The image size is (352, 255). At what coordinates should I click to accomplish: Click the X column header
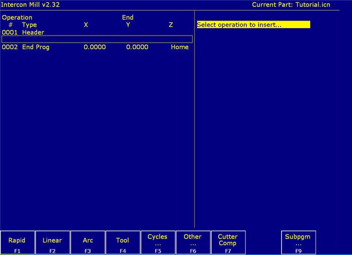(85, 25)
